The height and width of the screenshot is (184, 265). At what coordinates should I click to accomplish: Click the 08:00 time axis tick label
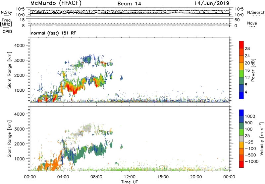(x=96, y=177)
